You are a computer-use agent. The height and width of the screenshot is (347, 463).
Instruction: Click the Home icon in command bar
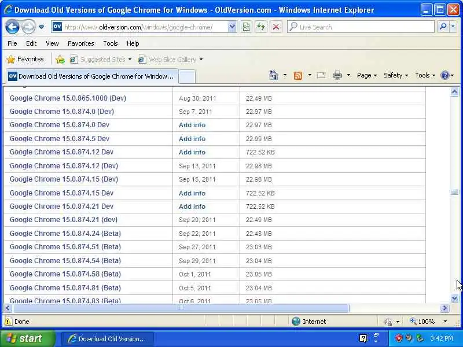[274, 75]
